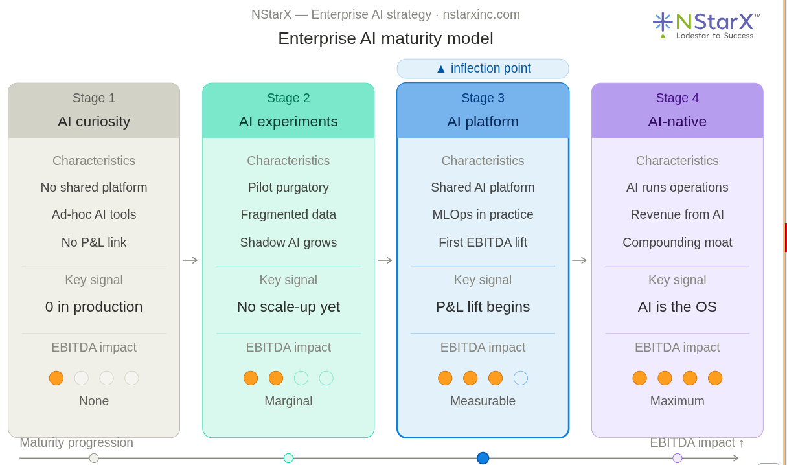Click the NStarX logo
The image size is (787, 465).
tap(706, 25)
